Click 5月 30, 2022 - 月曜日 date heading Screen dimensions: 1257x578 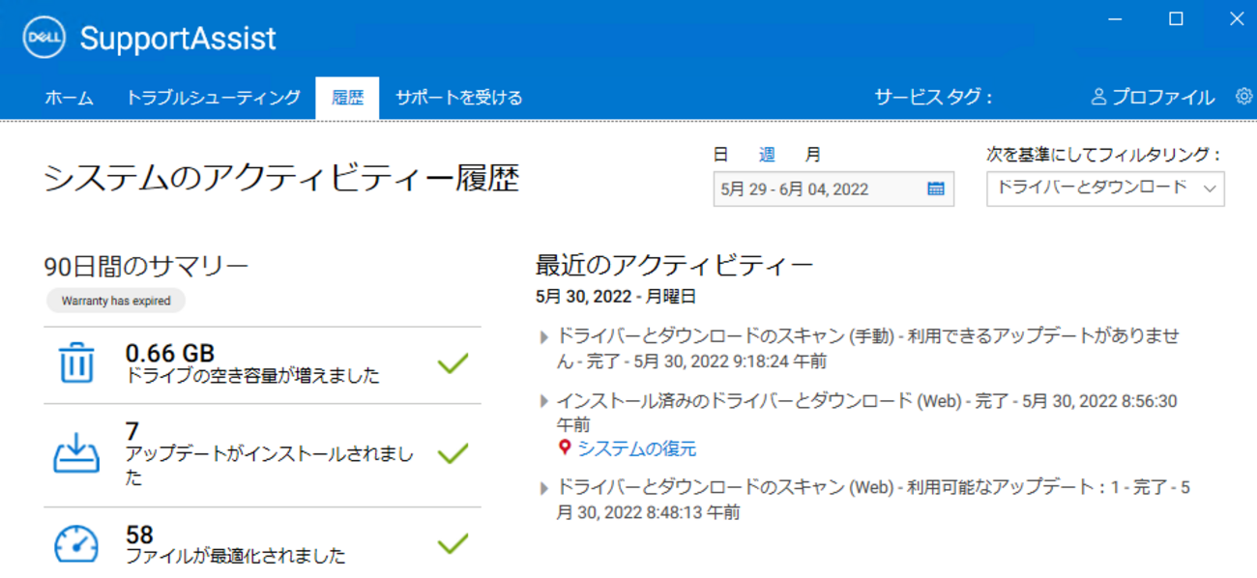click(x=616, y=297)
